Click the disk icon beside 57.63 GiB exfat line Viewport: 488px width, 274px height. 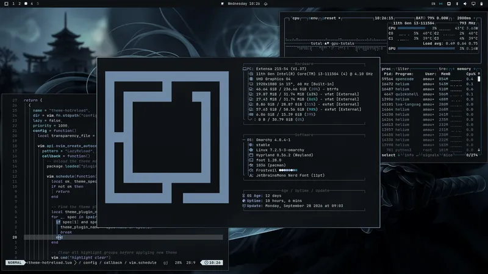click(x=251, y=110)
